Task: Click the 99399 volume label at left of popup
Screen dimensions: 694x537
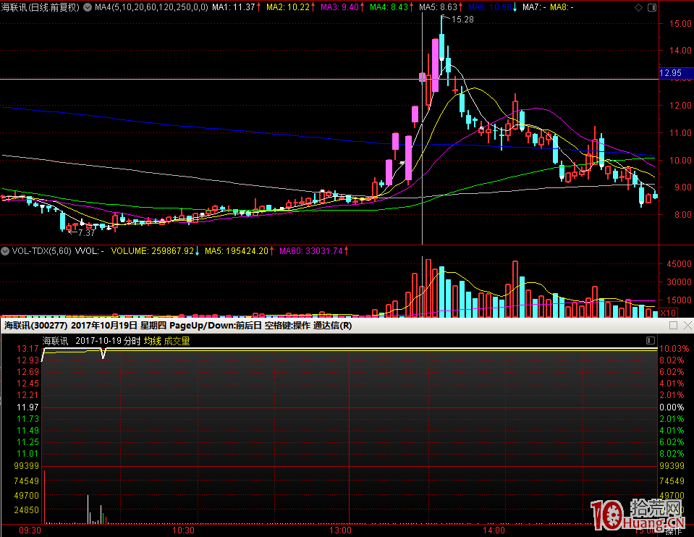Action: pyautogui.click(x=27, y=466)
